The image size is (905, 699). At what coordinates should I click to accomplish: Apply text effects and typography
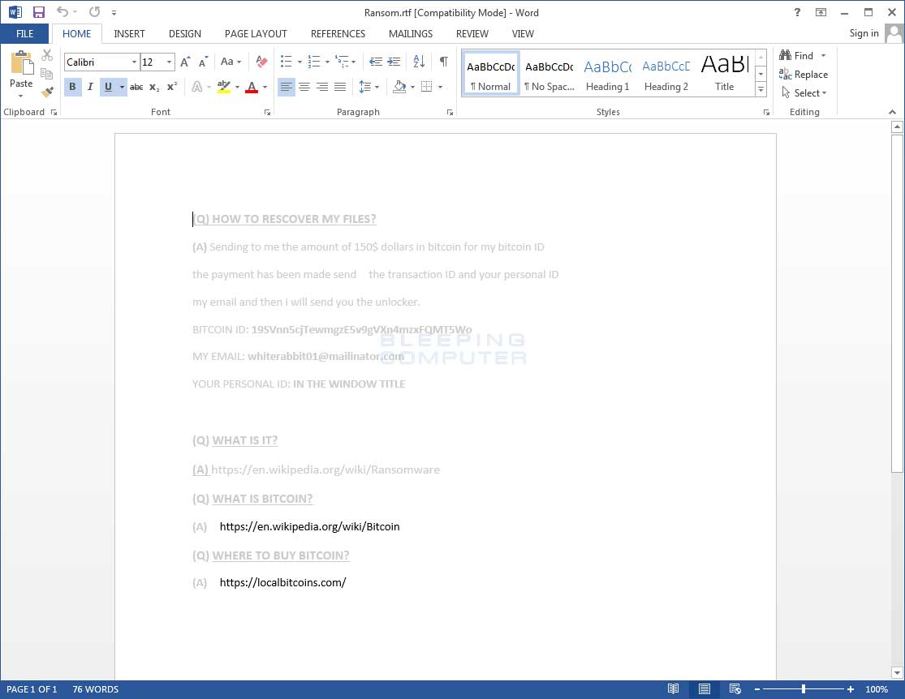(x=196, y=87)
